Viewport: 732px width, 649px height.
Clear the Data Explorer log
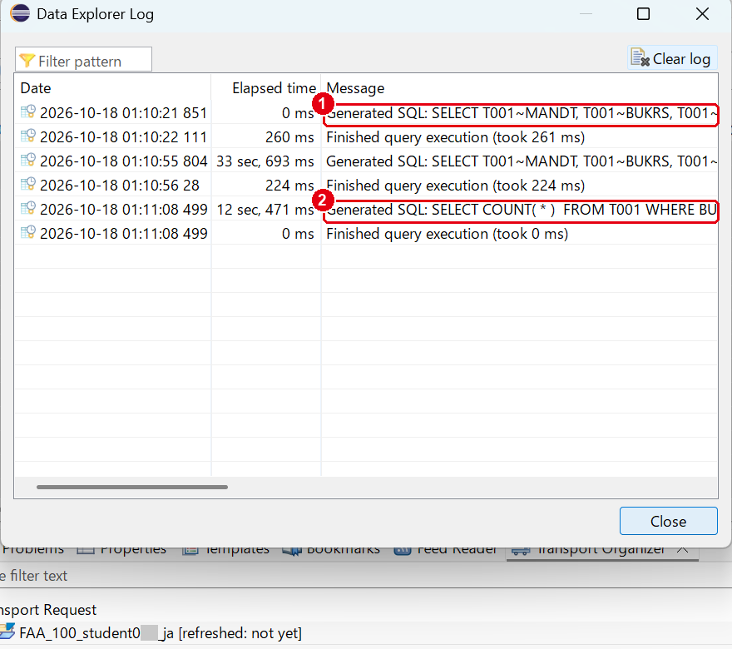[x=672, y=58]
